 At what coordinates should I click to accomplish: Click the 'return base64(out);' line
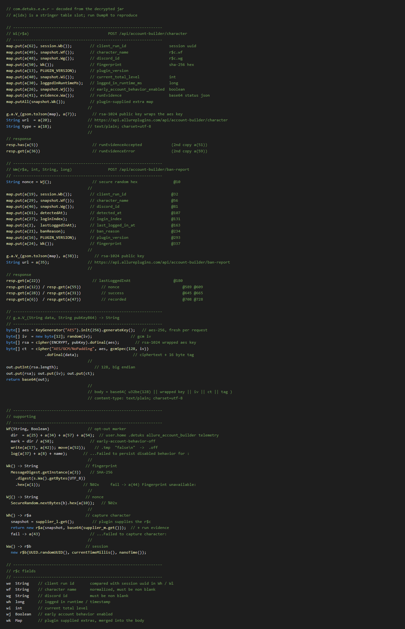point(28,379)
